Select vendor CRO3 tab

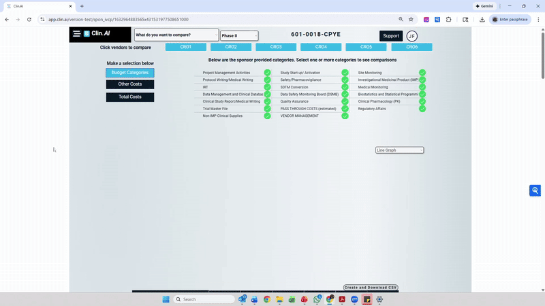click(276, 47)
